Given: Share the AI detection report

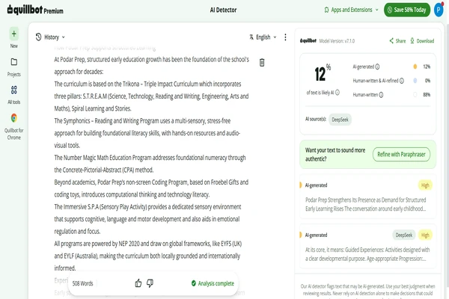Looking at the screenshot, I should pos(397,41).
